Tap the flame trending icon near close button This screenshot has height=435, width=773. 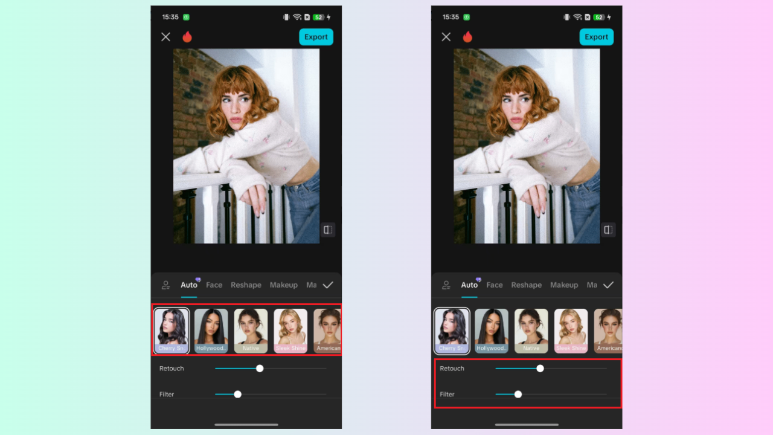click(x=187, y=36)
